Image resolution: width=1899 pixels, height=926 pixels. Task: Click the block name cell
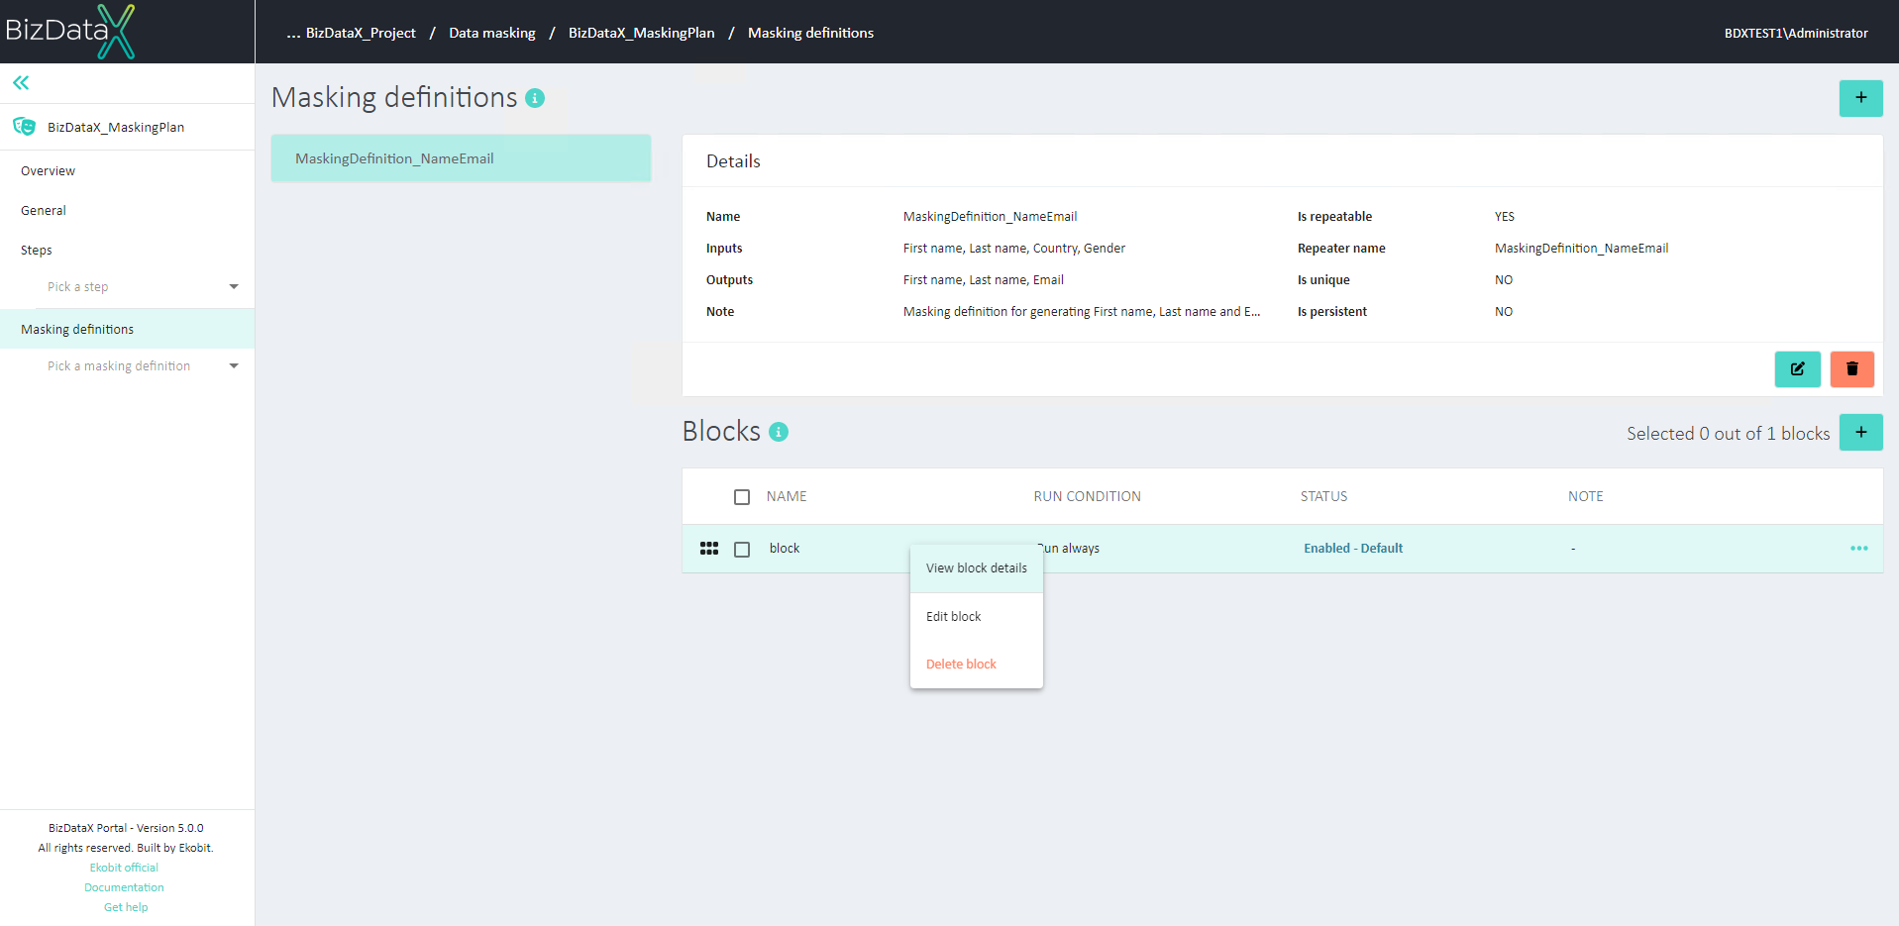[x=785, y=549]
